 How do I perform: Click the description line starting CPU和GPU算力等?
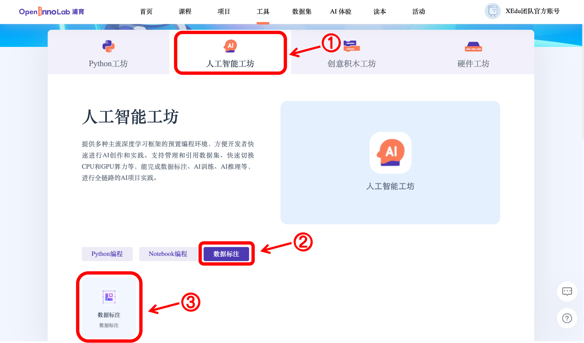(167, 167)
